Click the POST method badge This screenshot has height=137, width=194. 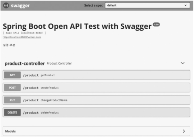(12, 87)
